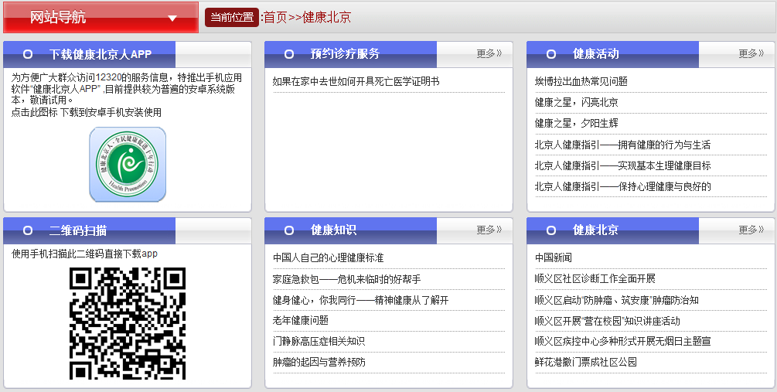
Task: Click circle icon beside 预约诊疗服务
Action: 289,54
